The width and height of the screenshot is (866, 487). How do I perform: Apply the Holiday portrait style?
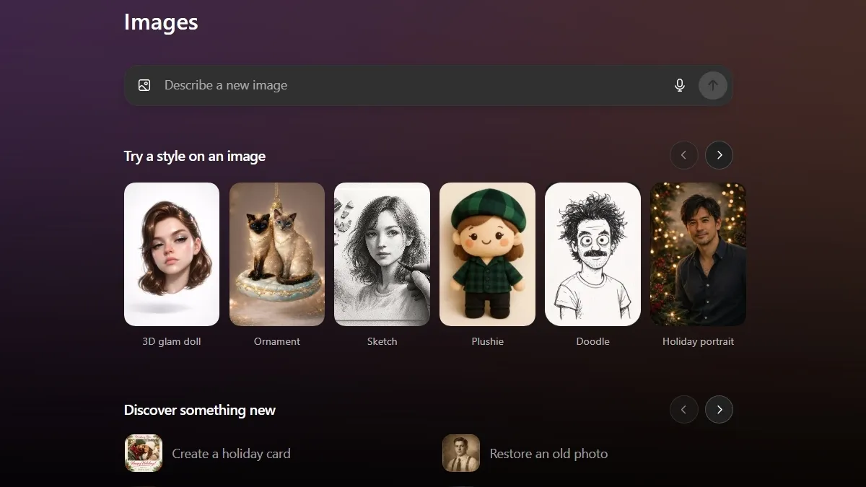click(698, 254)
